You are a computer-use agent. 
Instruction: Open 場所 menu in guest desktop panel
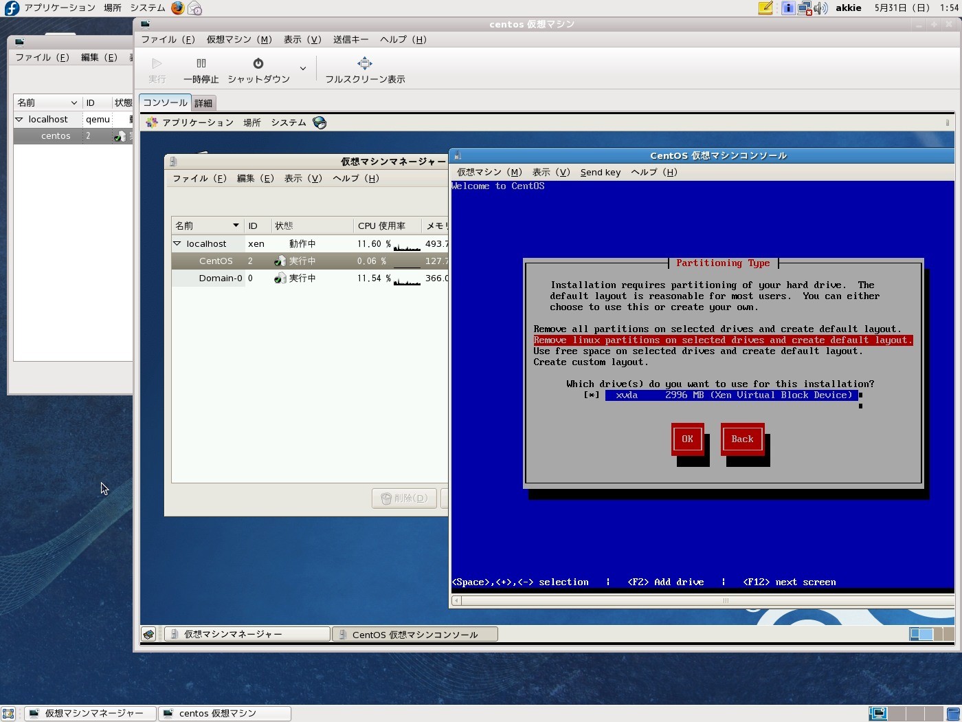[x=252, y=122]
